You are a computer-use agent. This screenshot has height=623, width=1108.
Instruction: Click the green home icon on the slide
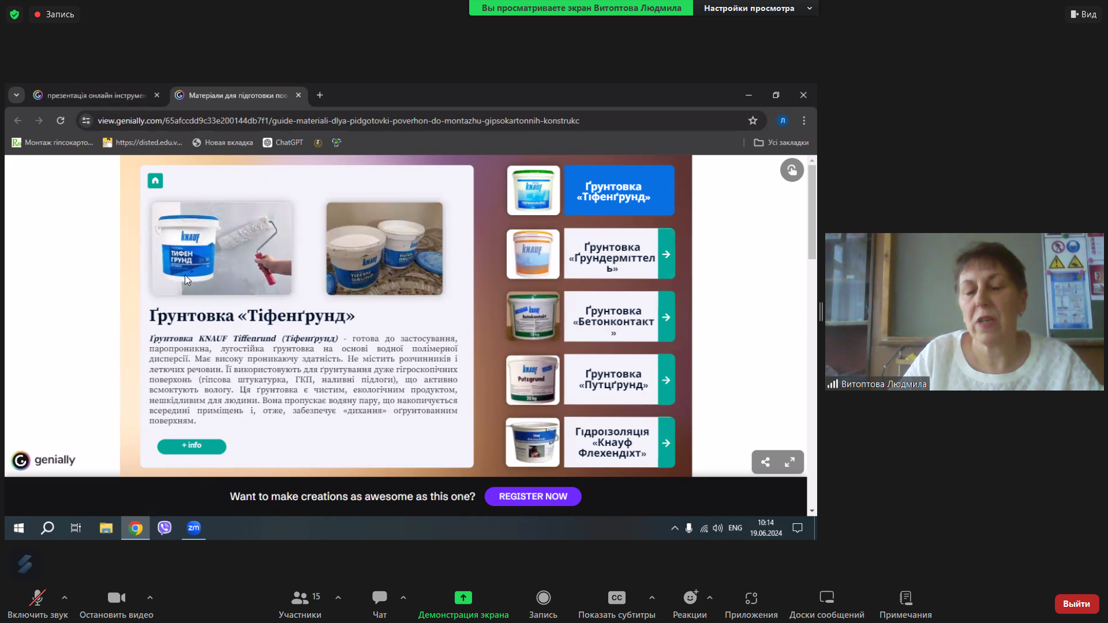155,181
